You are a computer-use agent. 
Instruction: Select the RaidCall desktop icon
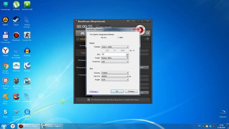coord(27,67)
